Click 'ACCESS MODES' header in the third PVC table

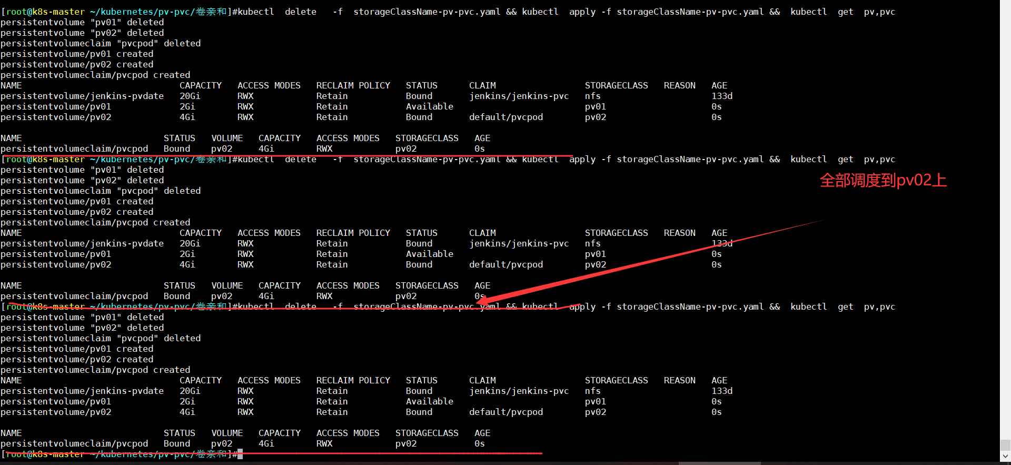[348, 433]
